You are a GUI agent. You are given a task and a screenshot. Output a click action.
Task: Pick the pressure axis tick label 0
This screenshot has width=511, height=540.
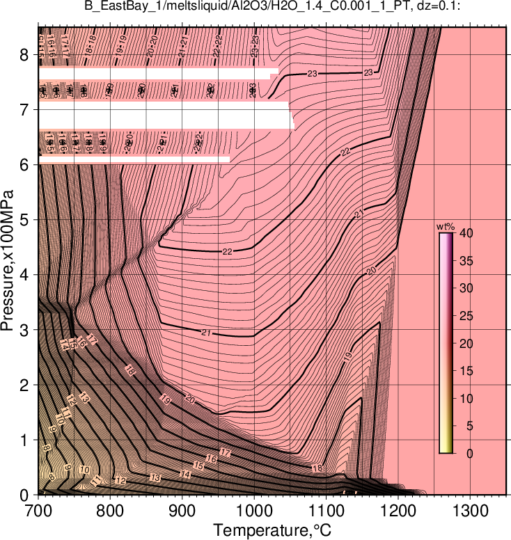pyautogui.click(x=24, y=495)
